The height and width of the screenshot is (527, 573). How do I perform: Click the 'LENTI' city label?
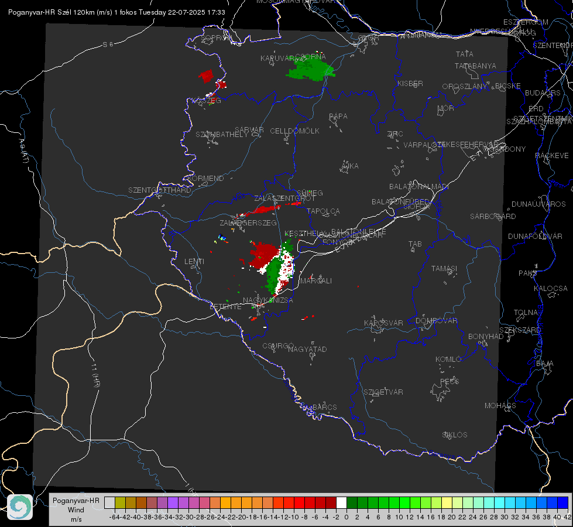click(194, 262)
